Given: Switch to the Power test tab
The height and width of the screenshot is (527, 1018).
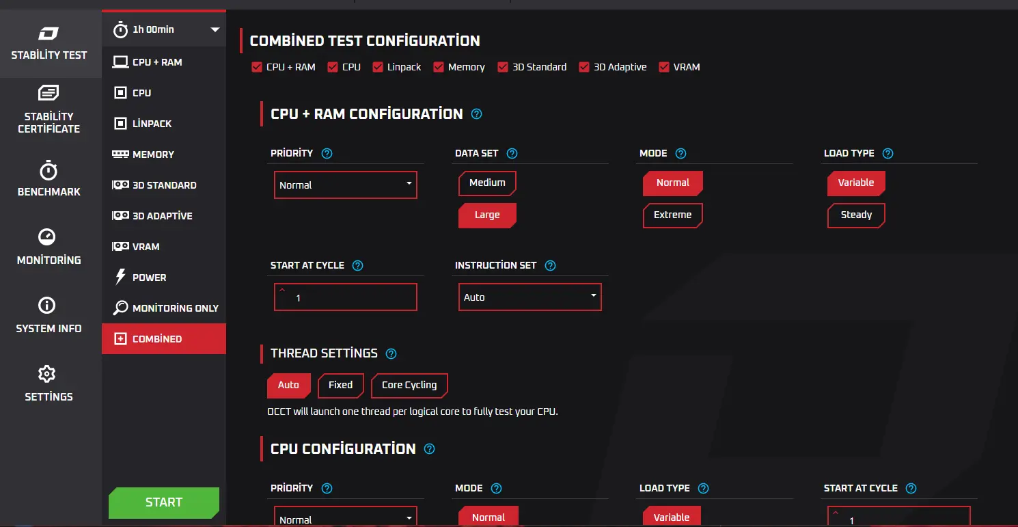Looking at the screenshot, I should (x=164, y=277).
